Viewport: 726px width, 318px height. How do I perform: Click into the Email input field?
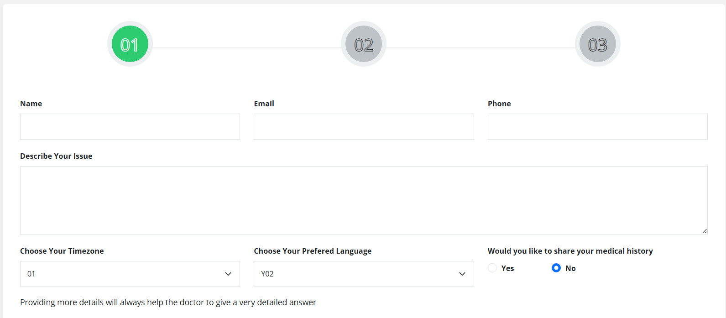pos(364,126)
